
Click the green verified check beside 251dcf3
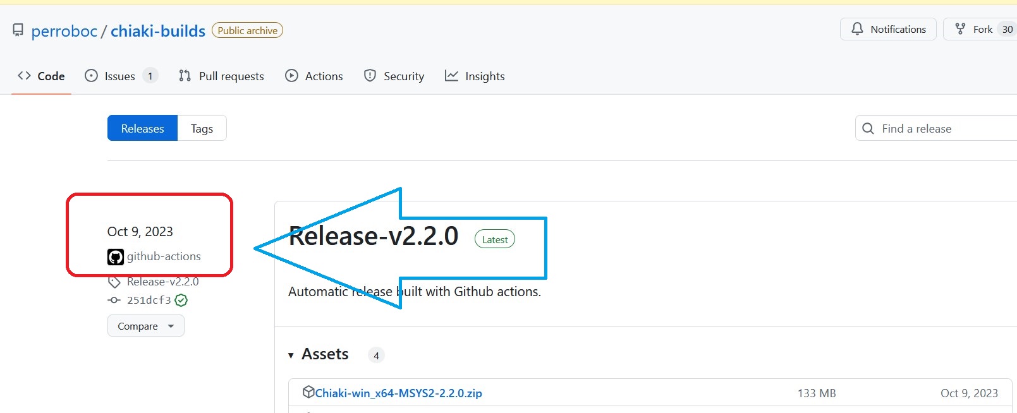tap(181, 301)
